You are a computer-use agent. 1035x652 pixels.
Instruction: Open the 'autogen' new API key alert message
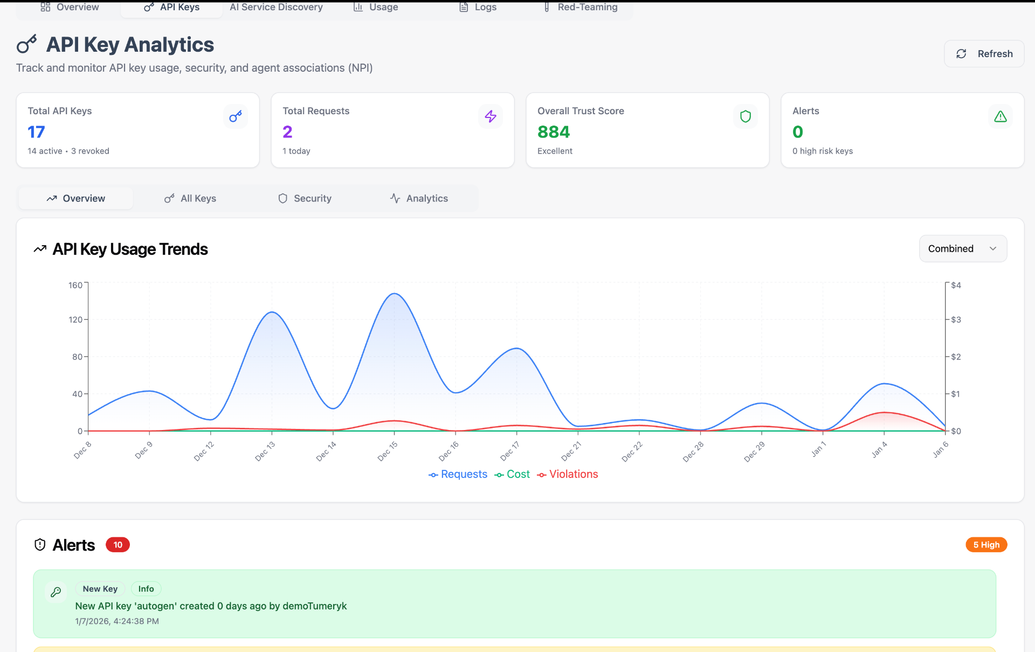(211, 606)
